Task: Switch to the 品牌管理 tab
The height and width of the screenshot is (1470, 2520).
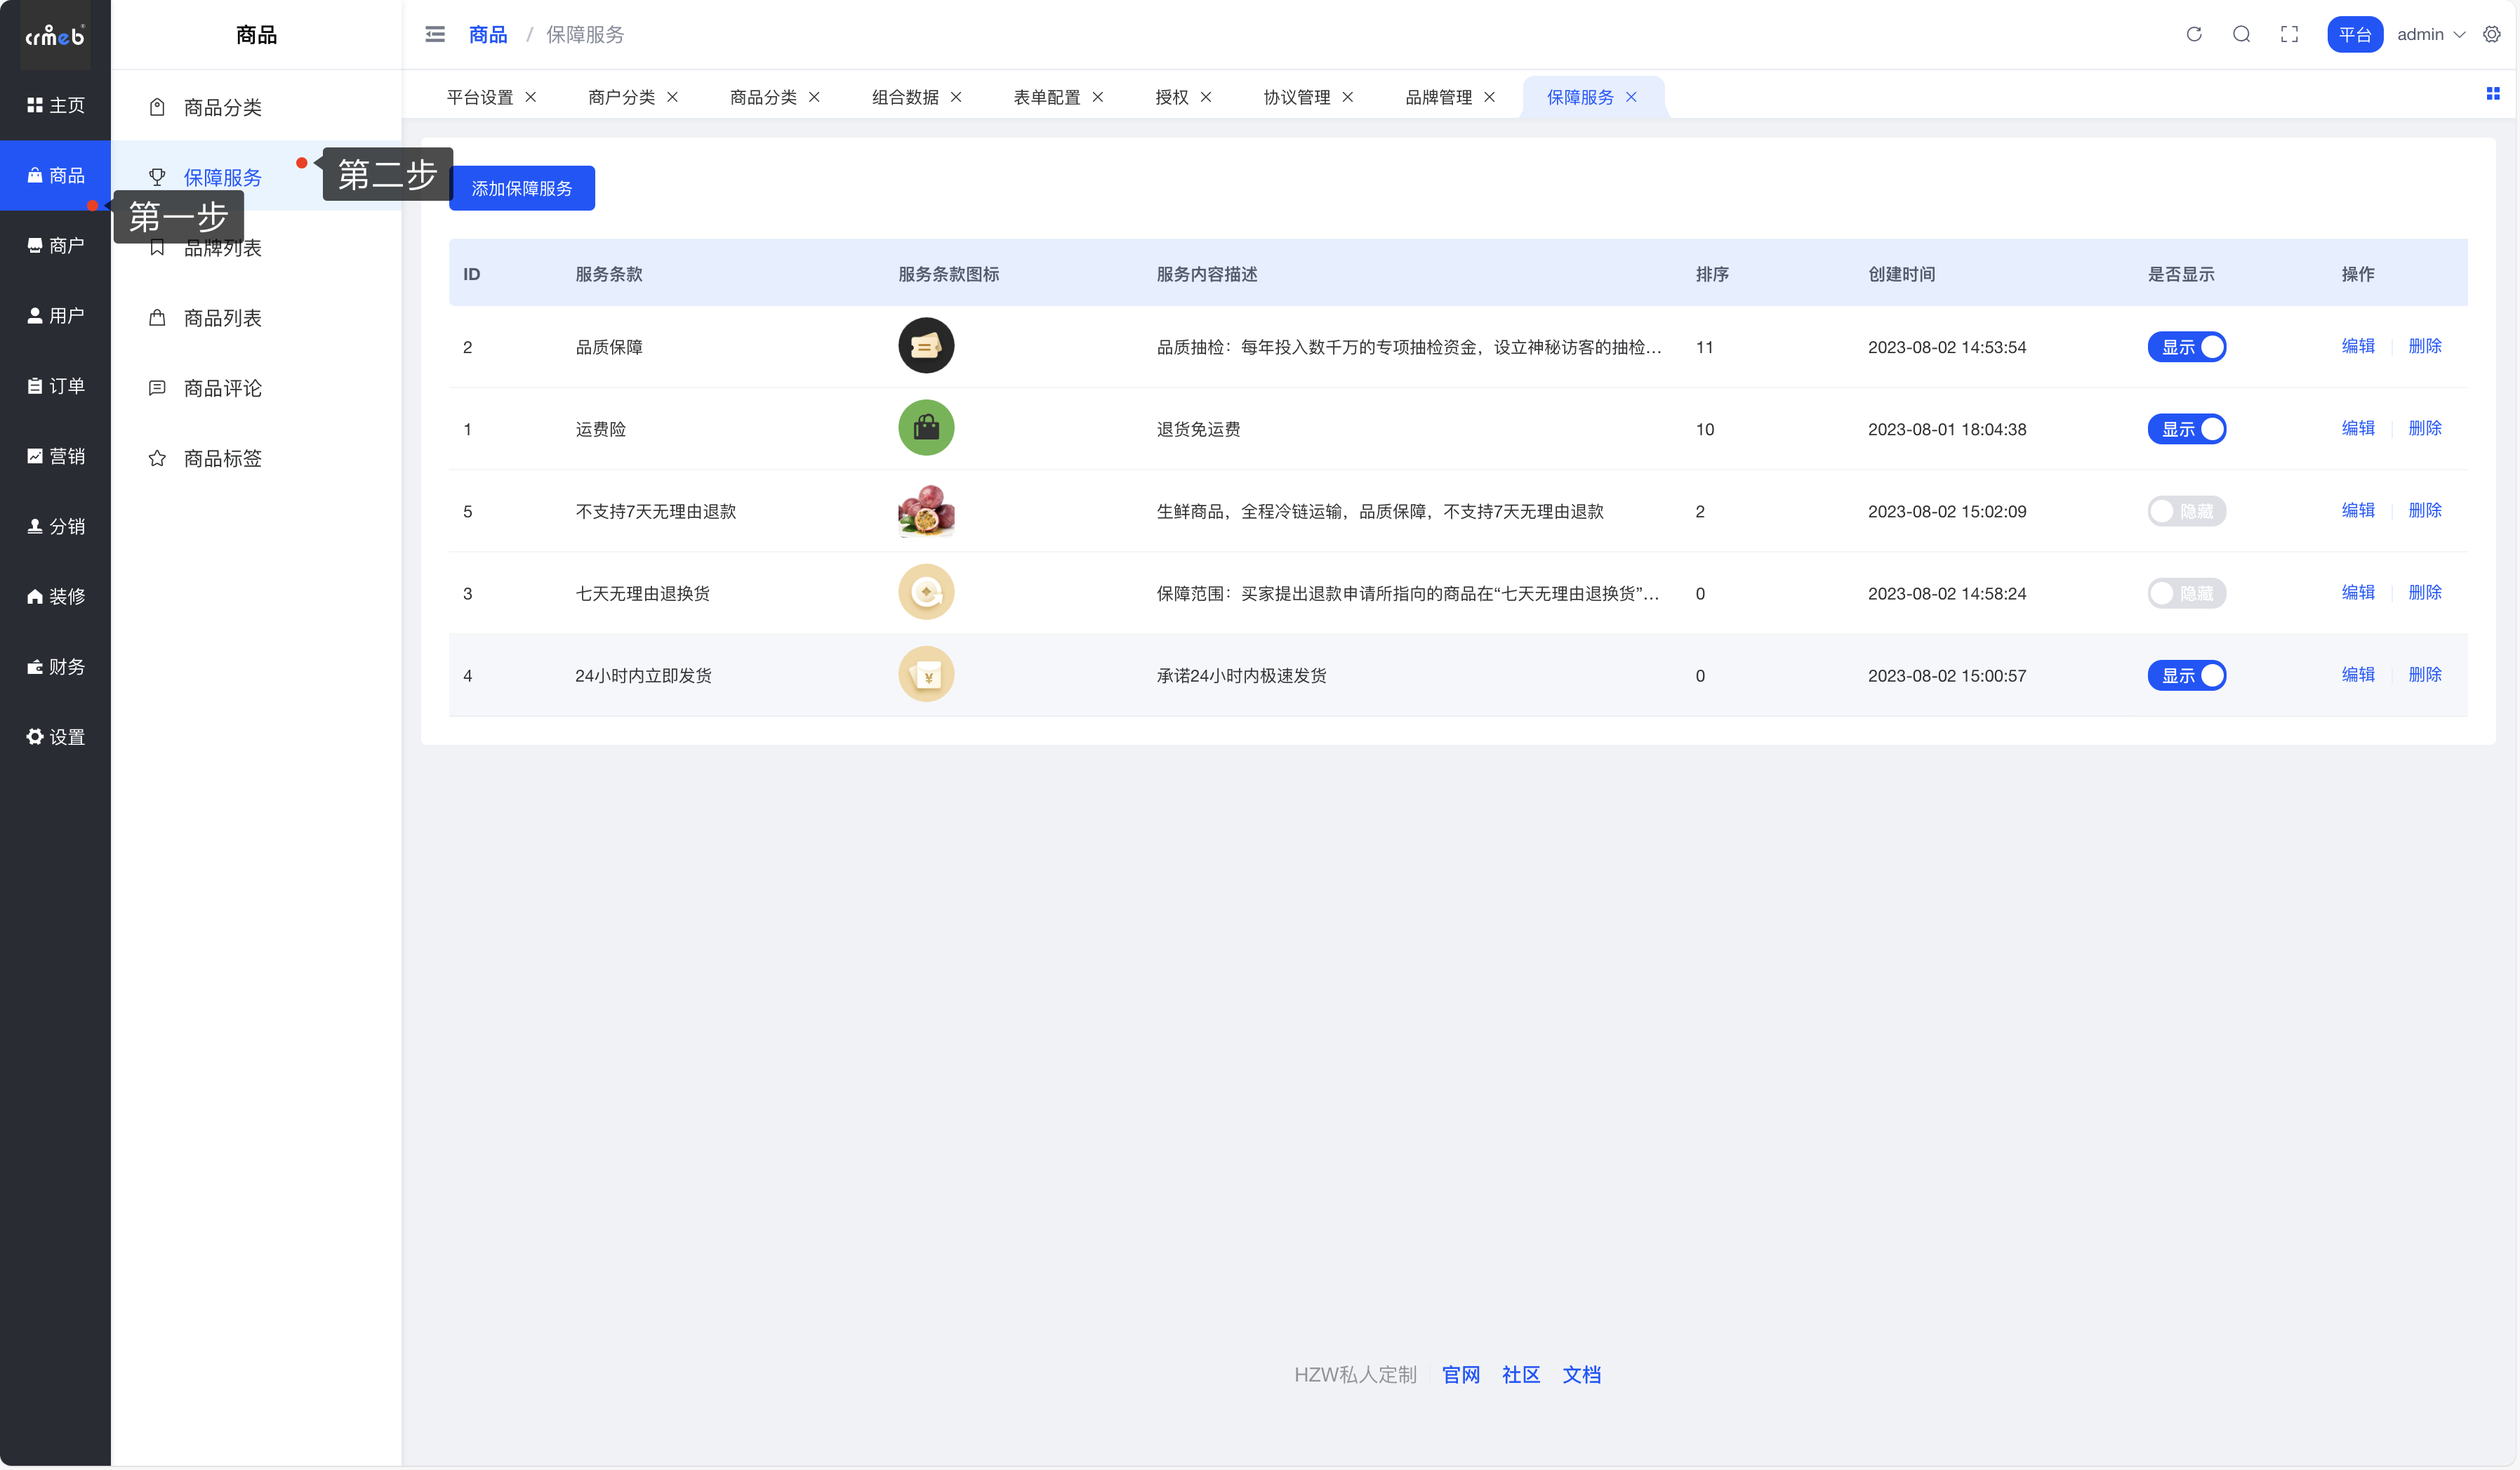Action: pyautogui.click(x=1438, y=97)
